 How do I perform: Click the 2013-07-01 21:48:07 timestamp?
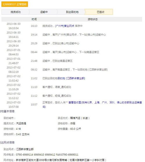pyautogui.click(x=14, y=61)
